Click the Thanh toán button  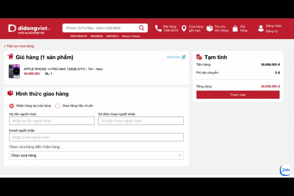tap(238, 95)
